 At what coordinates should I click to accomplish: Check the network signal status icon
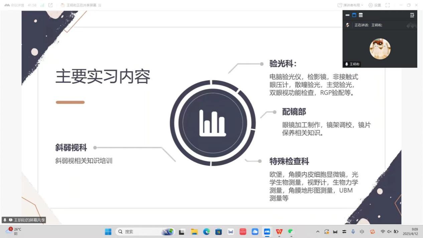(x=42, y=5)
